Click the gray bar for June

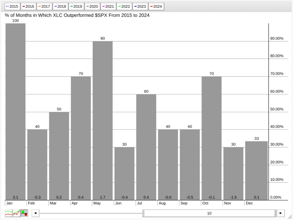125,174
